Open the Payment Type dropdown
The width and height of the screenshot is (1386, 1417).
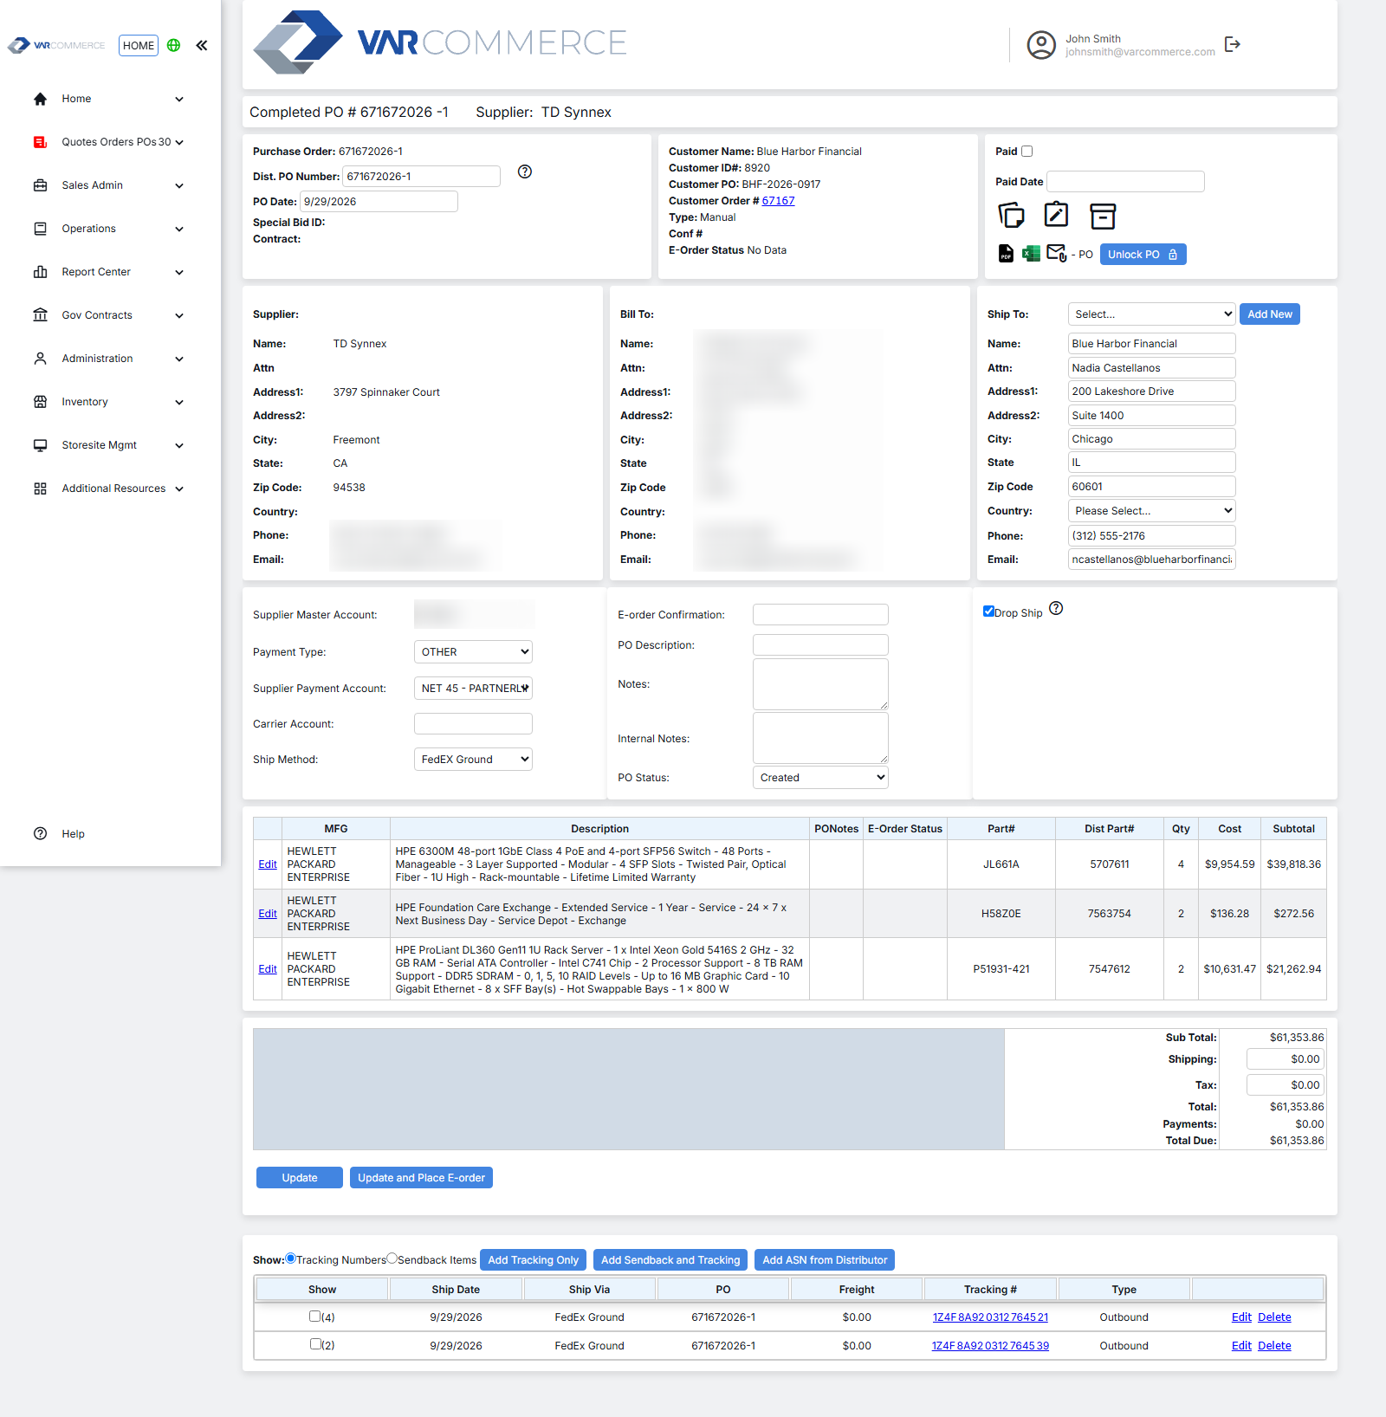tap(473, 652)
